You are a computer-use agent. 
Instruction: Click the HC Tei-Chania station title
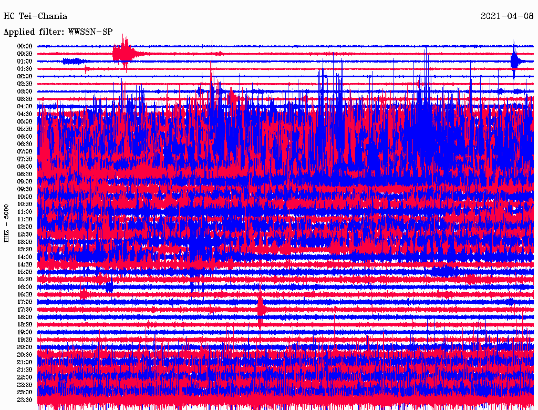point(35,16)
